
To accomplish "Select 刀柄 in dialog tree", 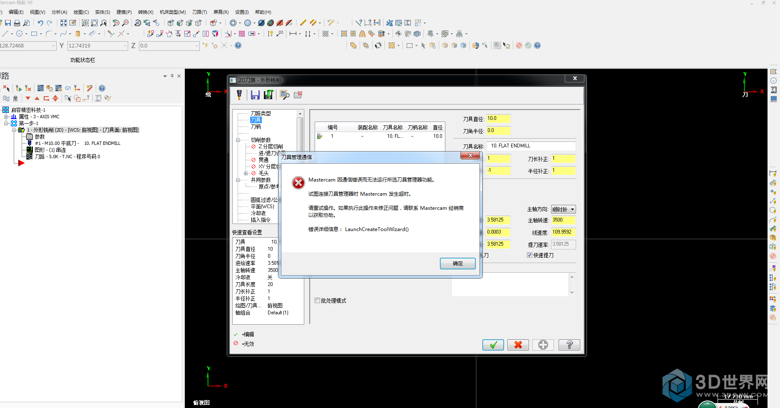I will [256, 127].
